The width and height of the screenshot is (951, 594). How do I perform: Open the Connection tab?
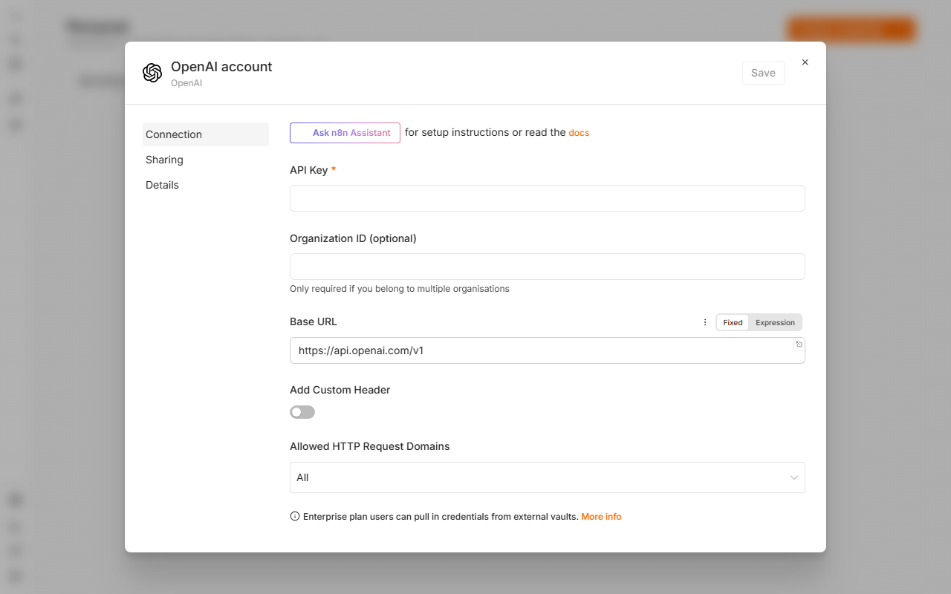tap(206, 134)
